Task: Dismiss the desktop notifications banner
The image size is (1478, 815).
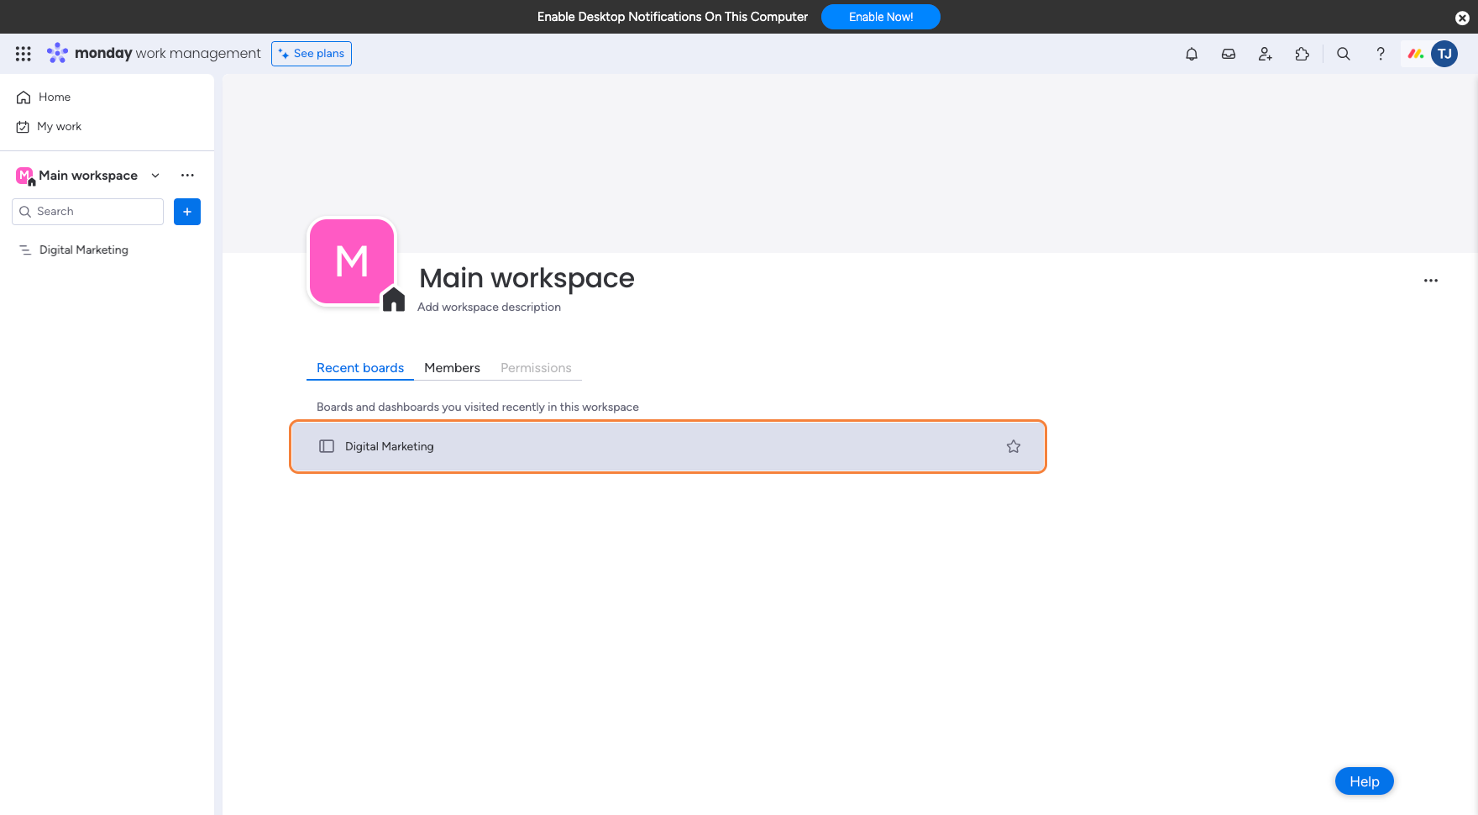Action: (x=1461, y=18)
